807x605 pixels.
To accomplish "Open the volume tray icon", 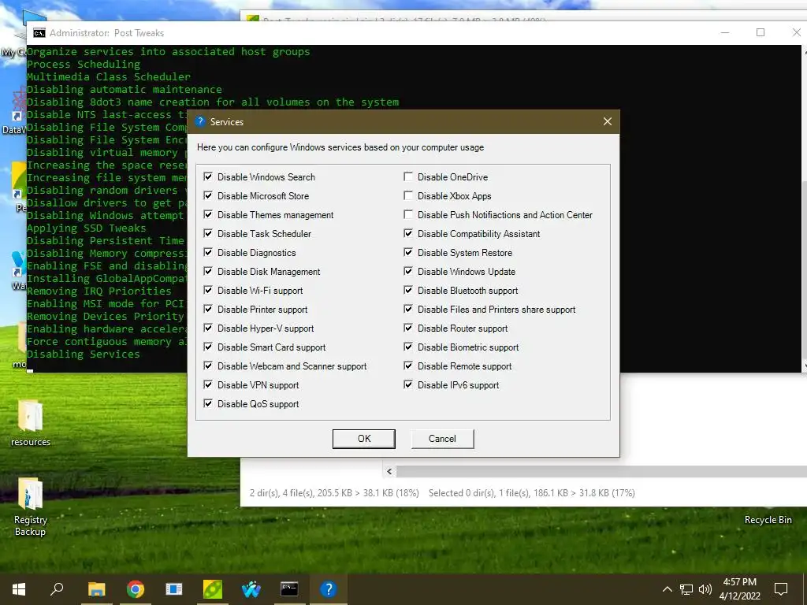I will (705, 589).
